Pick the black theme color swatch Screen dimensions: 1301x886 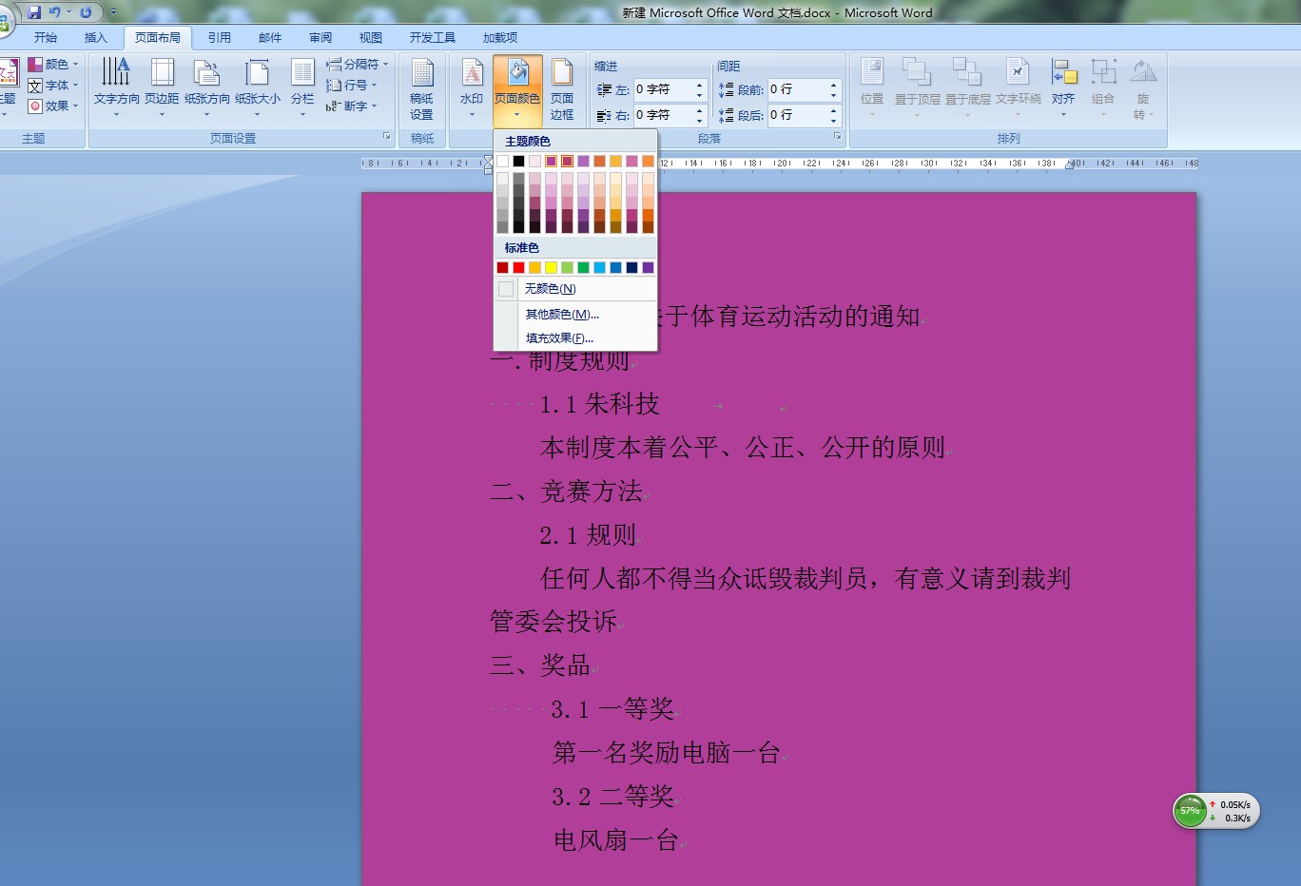pos(518,162)
